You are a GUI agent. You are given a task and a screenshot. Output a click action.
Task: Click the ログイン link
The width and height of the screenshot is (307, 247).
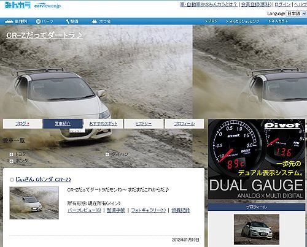[282, 4]
